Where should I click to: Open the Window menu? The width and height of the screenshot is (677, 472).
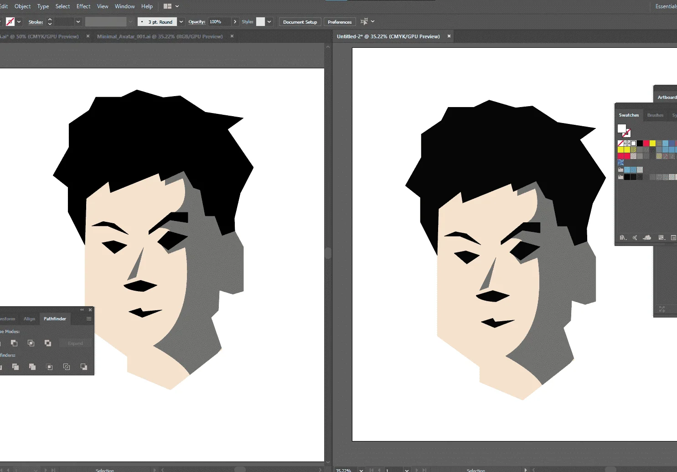click(124, 6)
